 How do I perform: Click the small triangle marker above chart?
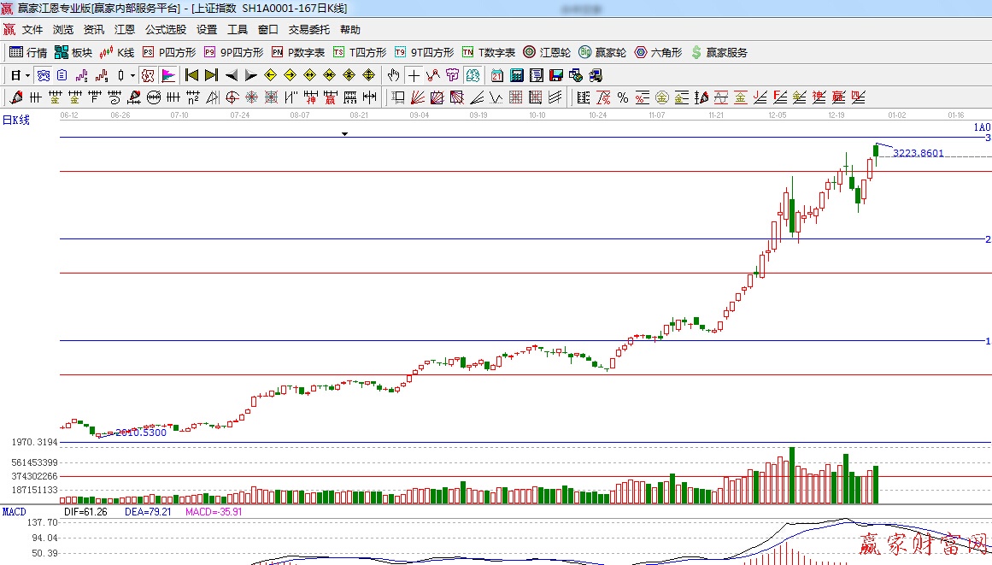pos(344,134)
